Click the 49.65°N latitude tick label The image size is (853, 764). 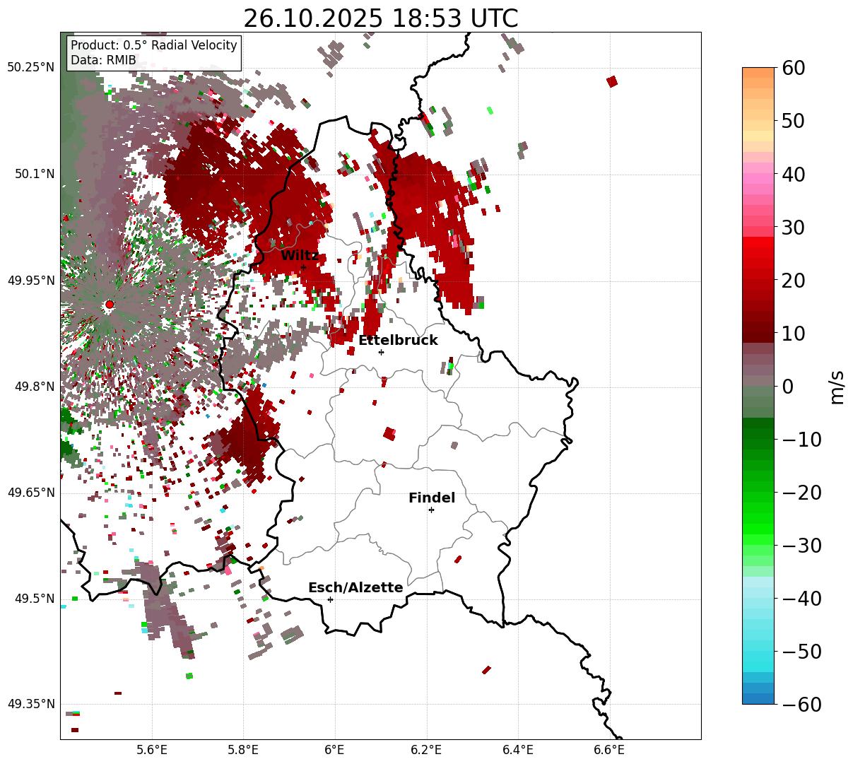pos(30,493)
